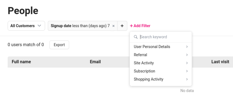This screenshot has height=111, width=233.
Task: Export the users list
Action: 59,45
